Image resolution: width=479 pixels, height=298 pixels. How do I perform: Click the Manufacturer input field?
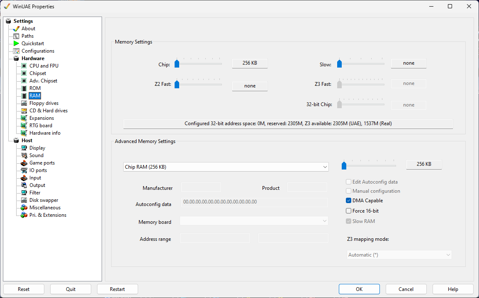pyautogui.click(x=201, y=187)
